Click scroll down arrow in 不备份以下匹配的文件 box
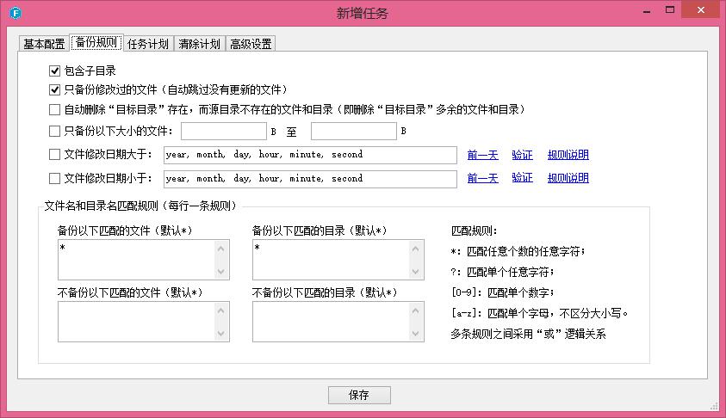The width and height of the screenshot is (726, 418). (x=220, y=334)
